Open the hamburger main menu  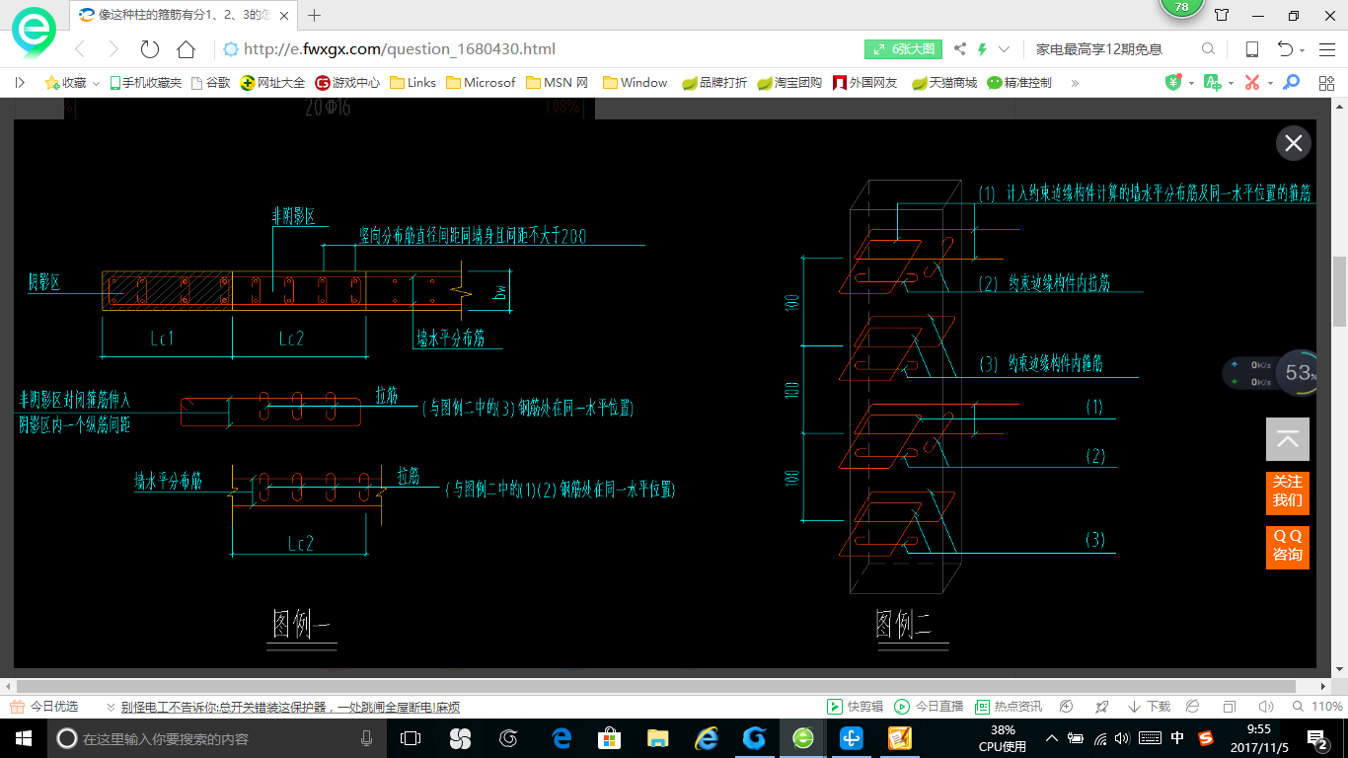click(1325, 49)
